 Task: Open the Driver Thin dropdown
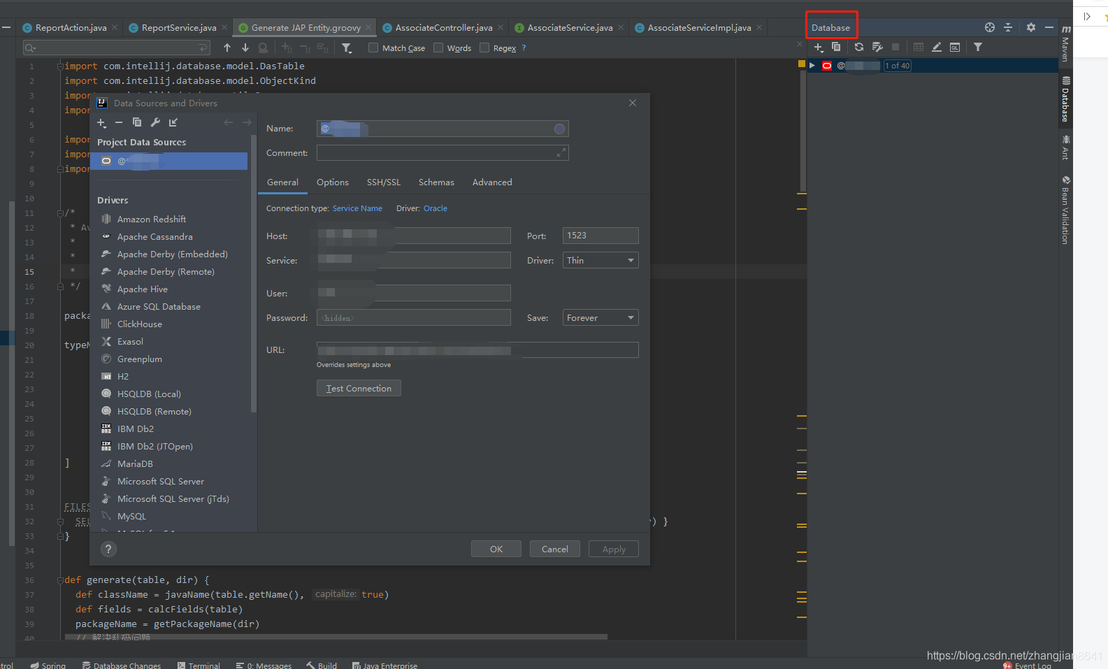click(x=600, y=260)
